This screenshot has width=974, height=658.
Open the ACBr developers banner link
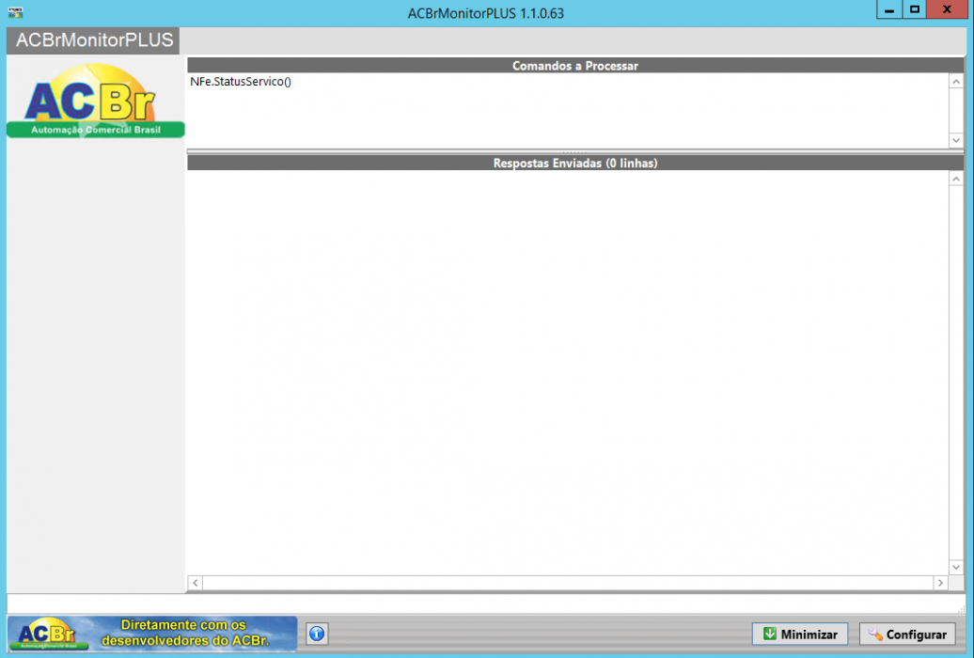152,634
